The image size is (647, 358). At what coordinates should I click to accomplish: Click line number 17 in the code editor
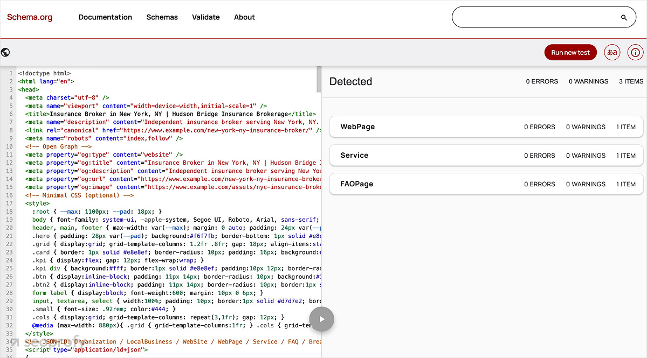pos(9,203)
